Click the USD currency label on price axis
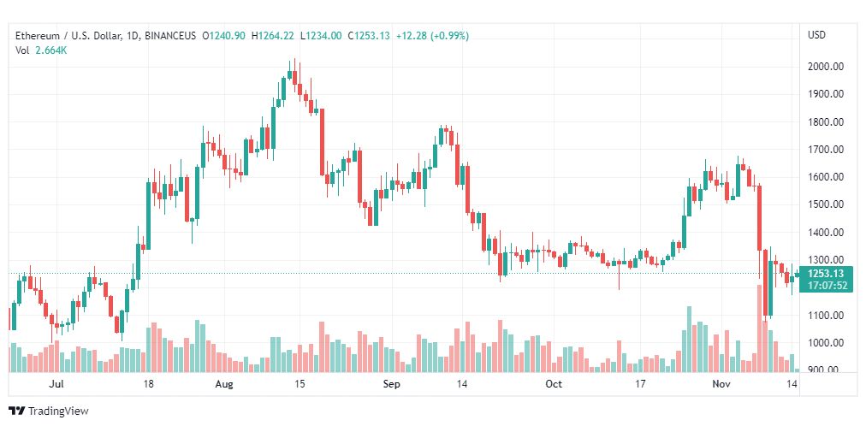The image size is (866, 426). tap(817, 35)
